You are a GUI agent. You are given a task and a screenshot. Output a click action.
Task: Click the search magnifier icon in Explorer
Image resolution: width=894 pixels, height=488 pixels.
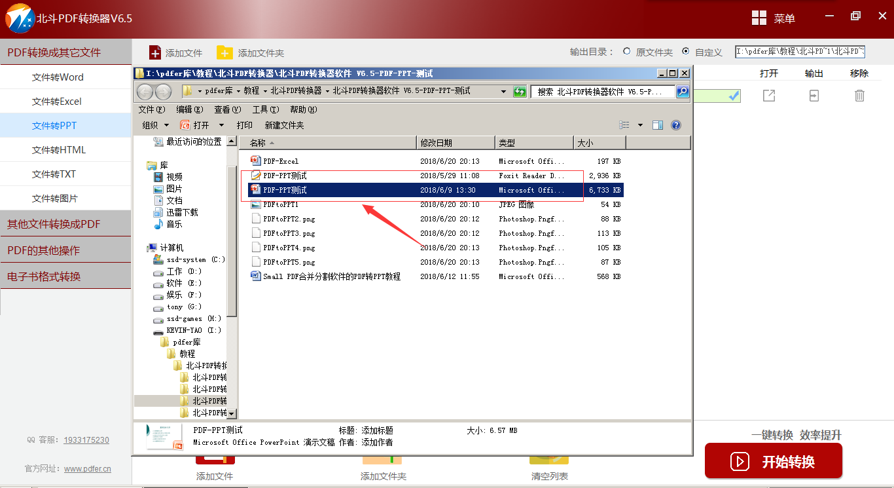(682, 92)
